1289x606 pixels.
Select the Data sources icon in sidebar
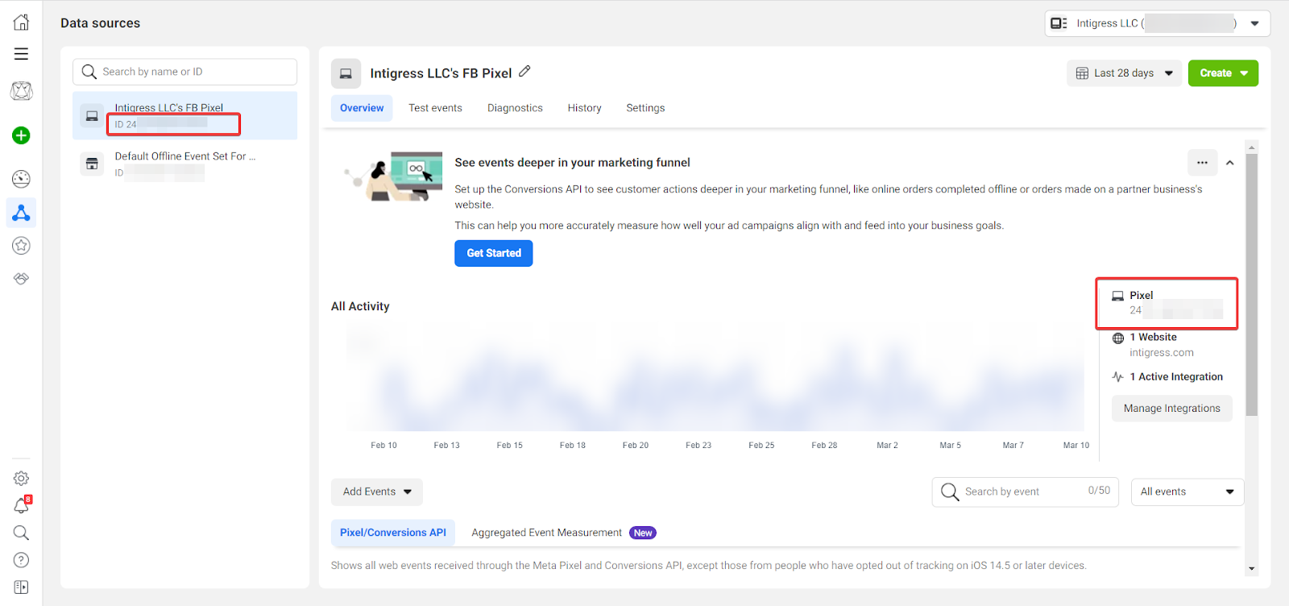pyautogui.click(x=22, y=213)
